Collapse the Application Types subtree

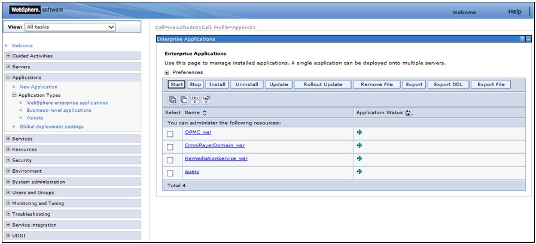[14, 95]
